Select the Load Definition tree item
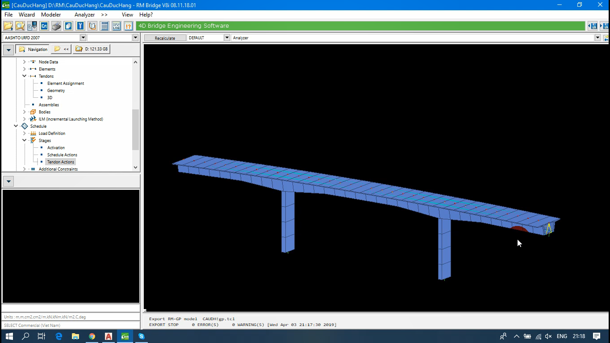This screenshot has width=610, height=343. 52,134
